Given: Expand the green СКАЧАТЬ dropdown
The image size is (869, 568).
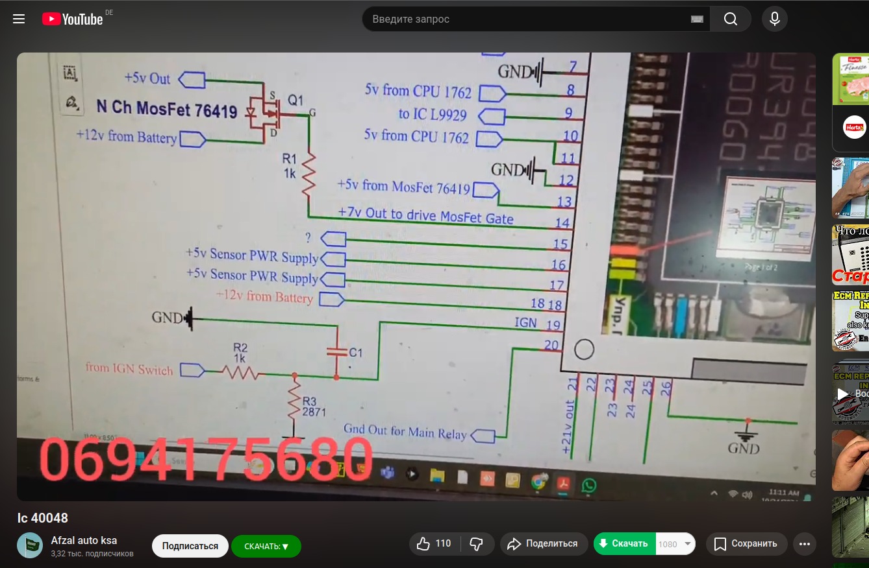Looking at the screenshot, I should pos(266,546).
